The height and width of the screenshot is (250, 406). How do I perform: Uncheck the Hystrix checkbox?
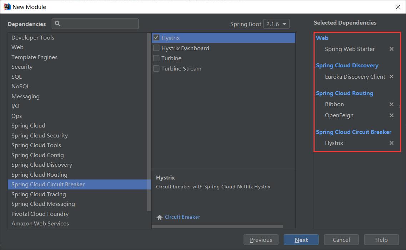pyautogui.click(x=156, y=38)
